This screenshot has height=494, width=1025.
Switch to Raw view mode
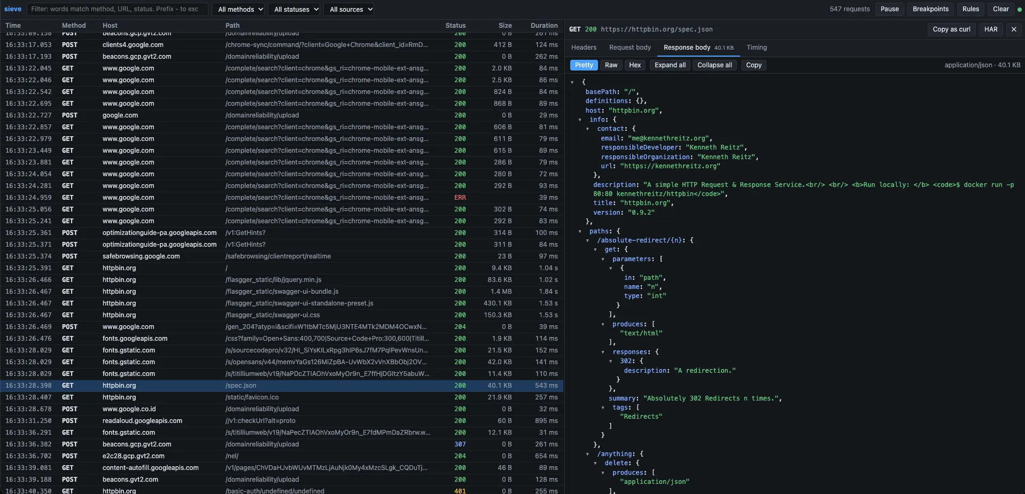tap(611, 65)
